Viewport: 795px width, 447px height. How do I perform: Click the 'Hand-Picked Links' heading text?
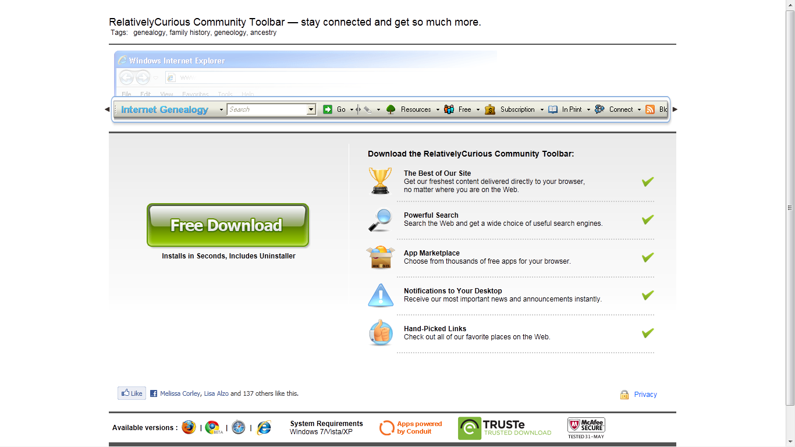[x=435, y=329]
